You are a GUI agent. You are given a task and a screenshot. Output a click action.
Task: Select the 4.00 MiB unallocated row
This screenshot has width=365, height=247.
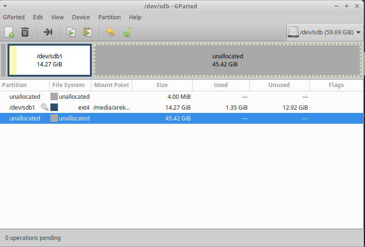tap(182, 96)
